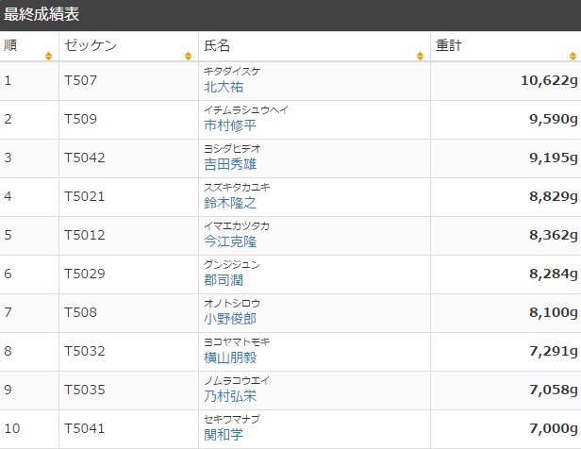Open angler link 吉田秀雄
This screenshot has width=581, height=449.
click(229, 164)
